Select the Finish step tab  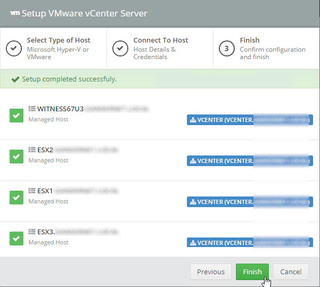coord(266,48)
